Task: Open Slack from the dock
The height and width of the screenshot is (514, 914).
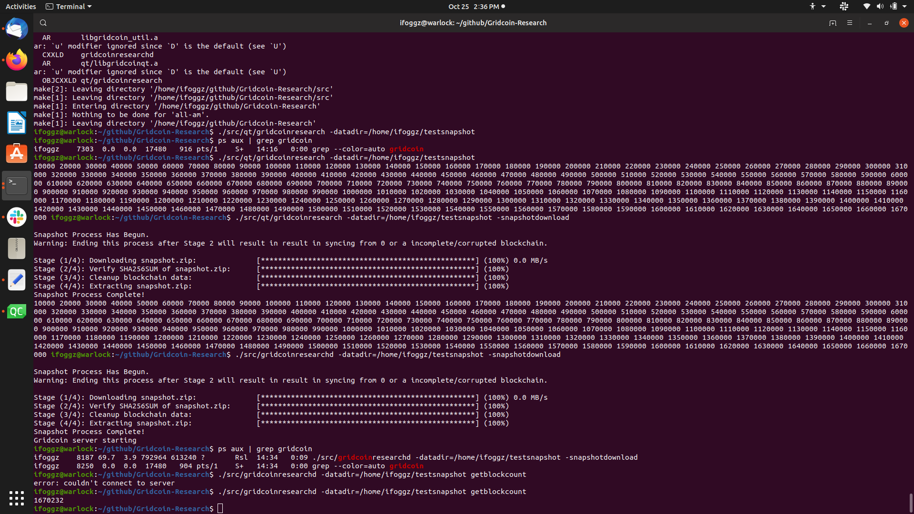Action: [17, 217]
